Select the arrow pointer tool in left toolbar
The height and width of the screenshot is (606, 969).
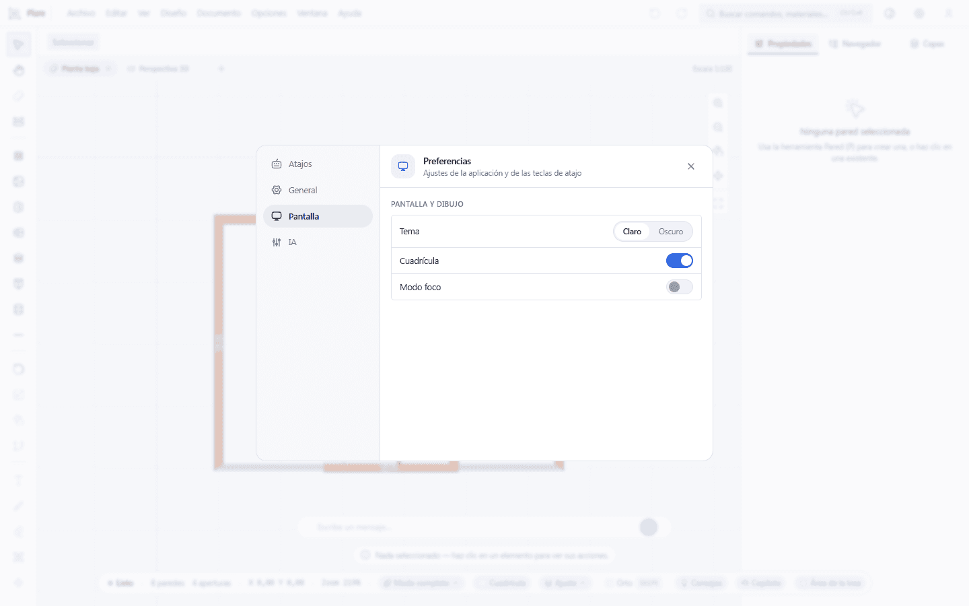(19, 44)
